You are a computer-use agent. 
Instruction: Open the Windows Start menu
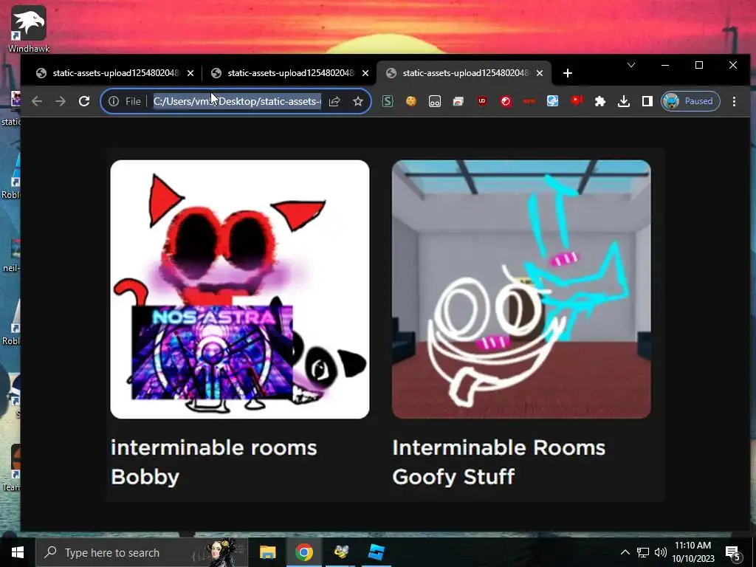pos(18,552)
